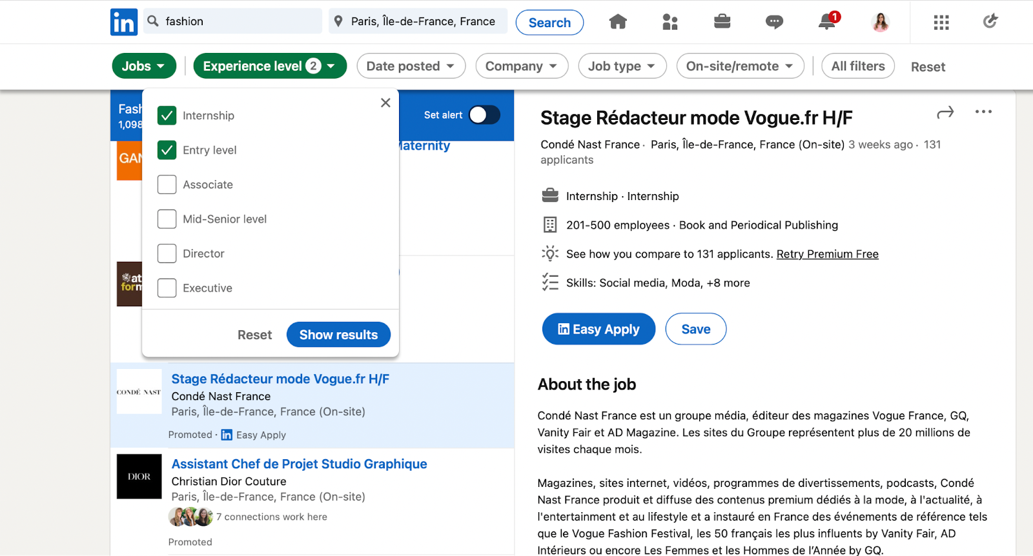
Task: Open All filters panel
Action: (x=858, y=66)
